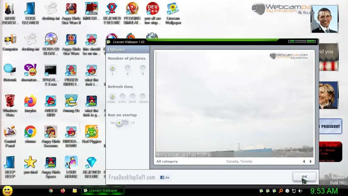Open the Bad Piggies desktop shortcut

(x=91, y=134)
